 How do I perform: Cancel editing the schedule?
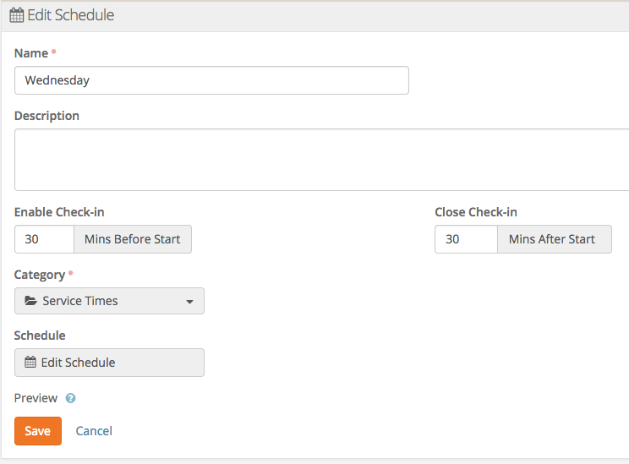[x=94, y=431]
